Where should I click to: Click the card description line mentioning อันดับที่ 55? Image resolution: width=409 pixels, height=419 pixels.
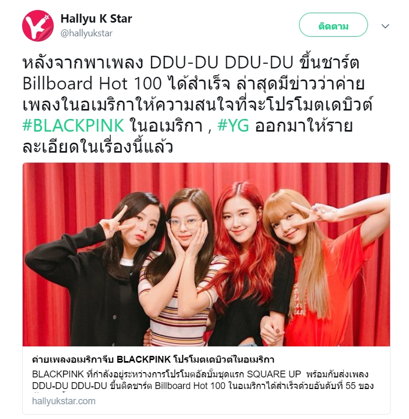[x=203, y=386]
